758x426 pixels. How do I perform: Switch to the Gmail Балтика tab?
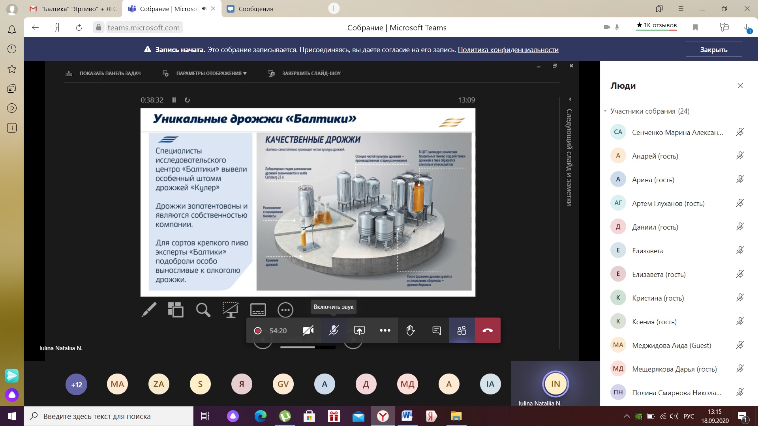coord(73,9)
